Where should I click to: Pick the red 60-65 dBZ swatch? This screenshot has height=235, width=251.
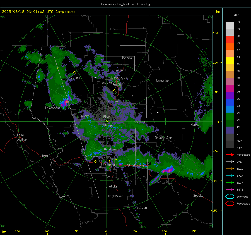click(x=230, y=39)
